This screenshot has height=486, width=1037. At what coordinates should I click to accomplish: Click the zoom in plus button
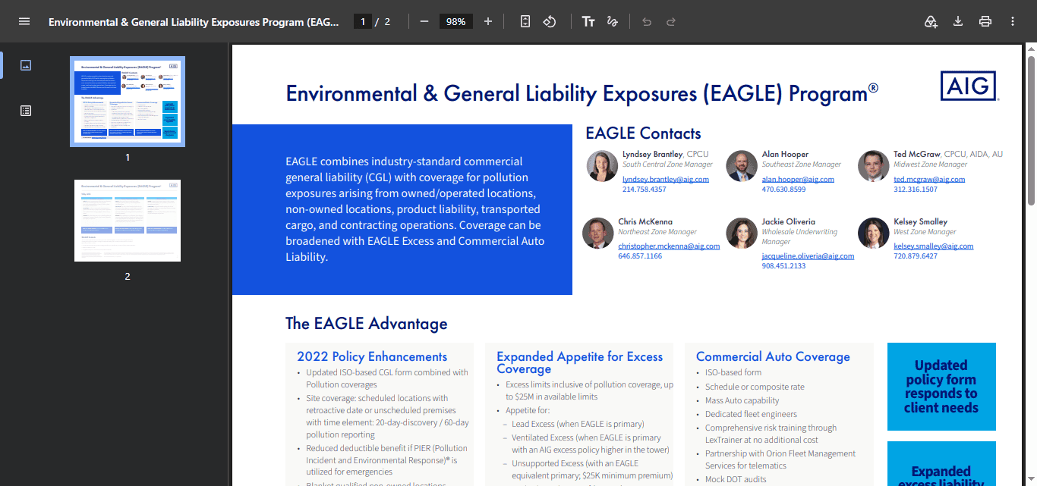488,21
